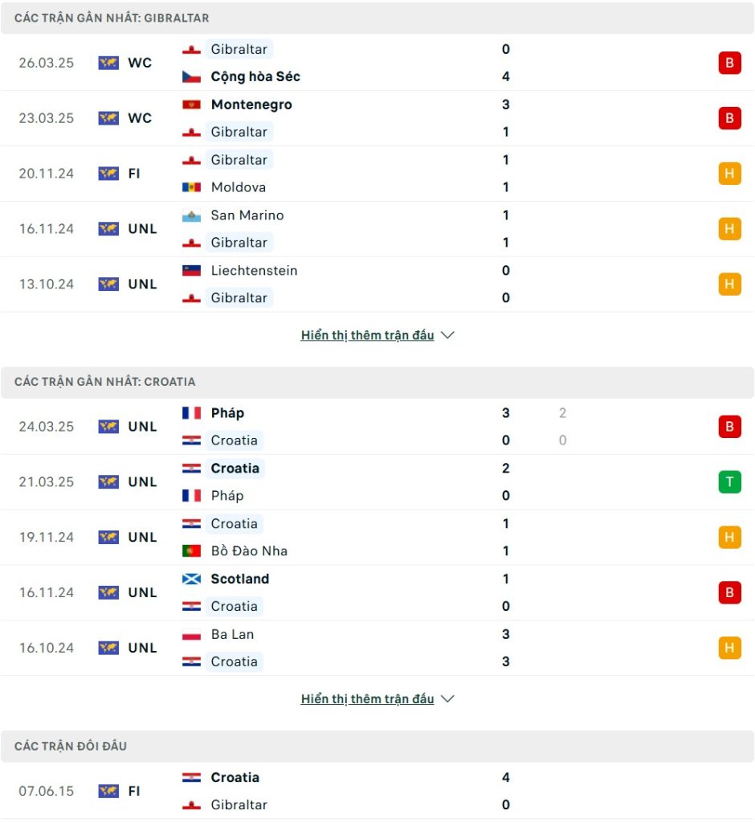Open the 07.06.15 Croatia vs Gibraltar match row
The width and height of the screenshot is (755, 823).
[x=377, y=791]
